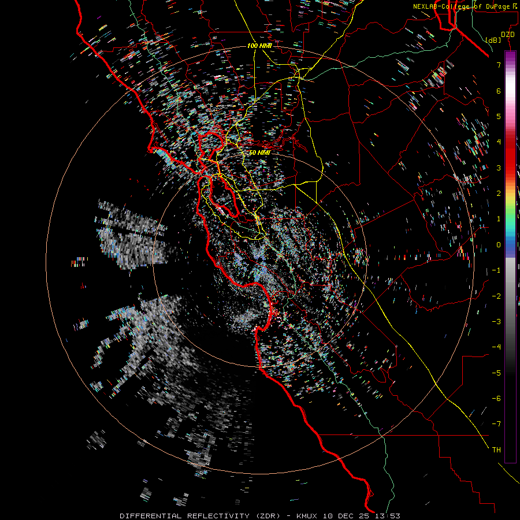Click the -3 label on the color scale
The image size is (520, 520).
click(x=496, y=322)
